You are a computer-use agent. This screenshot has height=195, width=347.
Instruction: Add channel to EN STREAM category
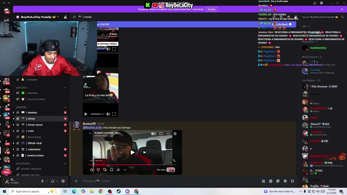(65, 164)
